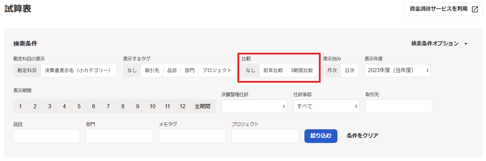This screenshot has height=161, width=486.
Task: Select month 7 in 表示期間
Action: (108, 107)
